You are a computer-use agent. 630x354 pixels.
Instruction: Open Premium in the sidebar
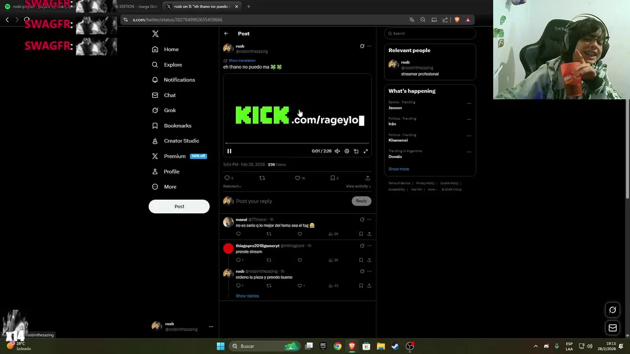click(x=179, y=156)
